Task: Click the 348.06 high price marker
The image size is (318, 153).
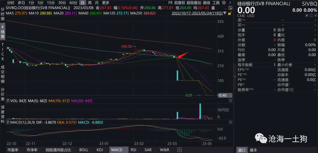Action: [126, 46]
